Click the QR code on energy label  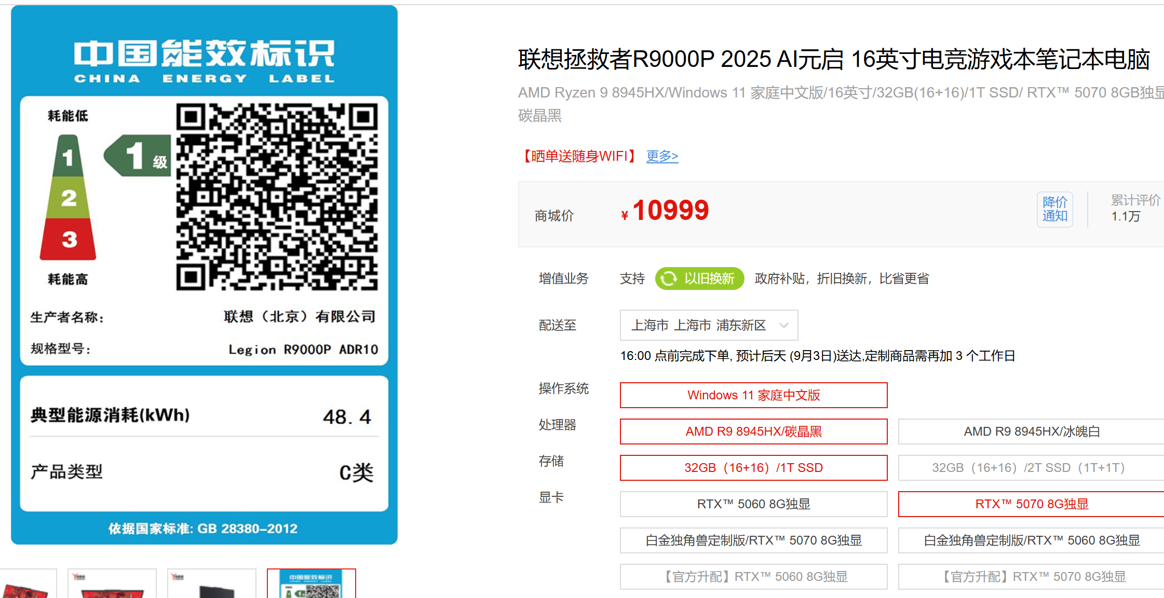pos(277,197)
